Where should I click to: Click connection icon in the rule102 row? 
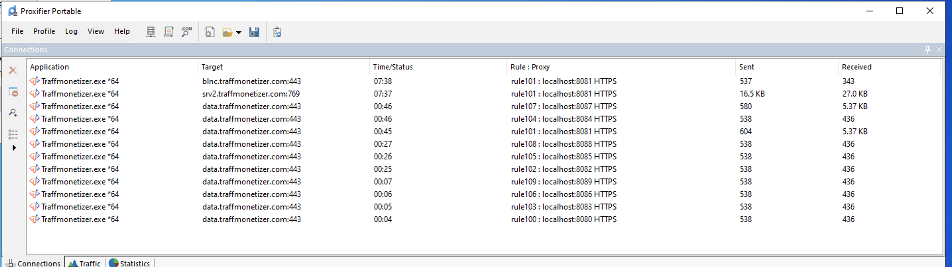(x=34, y=169)
